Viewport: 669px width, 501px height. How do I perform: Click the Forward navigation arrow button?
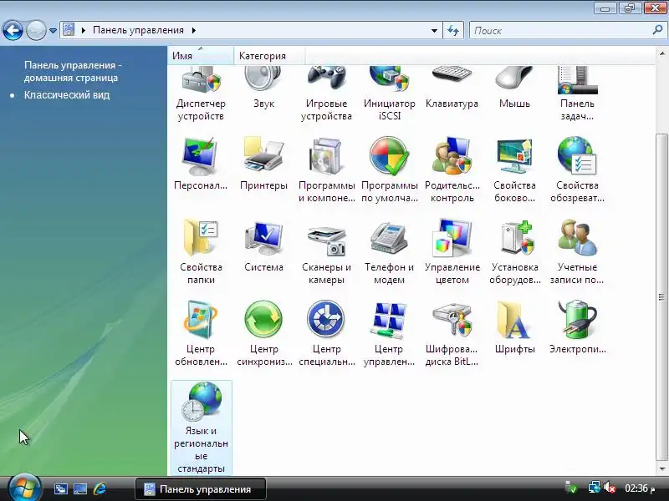36,31
